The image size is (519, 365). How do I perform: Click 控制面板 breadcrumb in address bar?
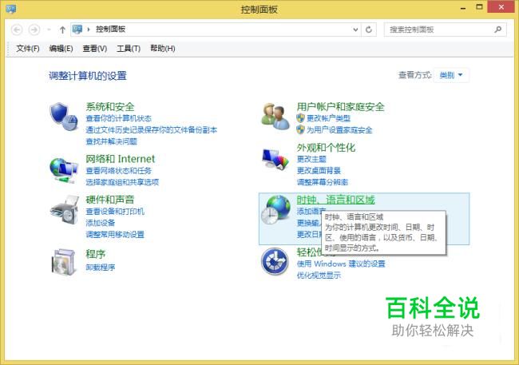[110, 29]
